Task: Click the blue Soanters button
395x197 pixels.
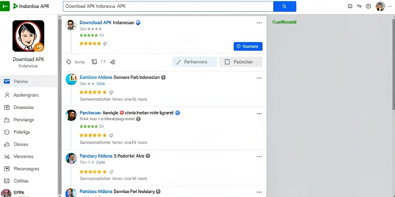Action: [x=248, y=46]
